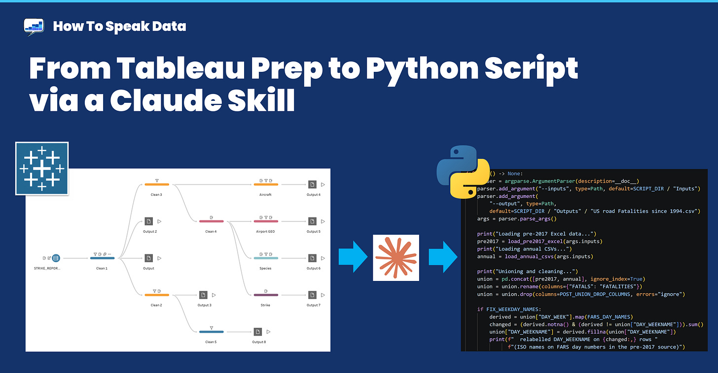Viewport: 718px width, 373px height.
Task: Select the Airport GEO step bar
Action: (x=266, y=221)
